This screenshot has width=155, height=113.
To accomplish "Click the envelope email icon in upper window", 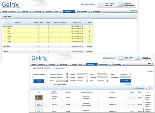I will click(101, 5).
